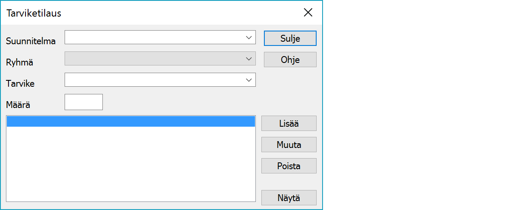Open help with the Ohje button
Image resolution: width=510 pixels, height=210 pixels.
pos(290,60)
